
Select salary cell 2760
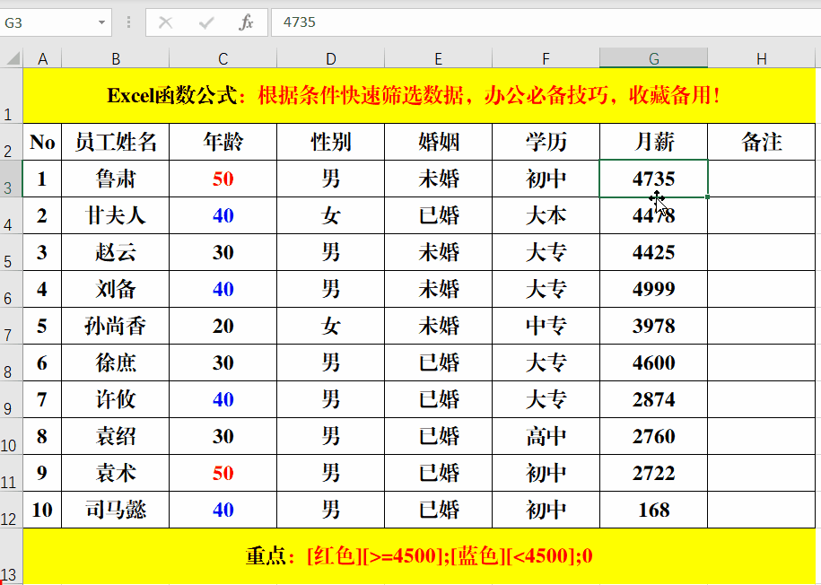(x=653, y=436)
